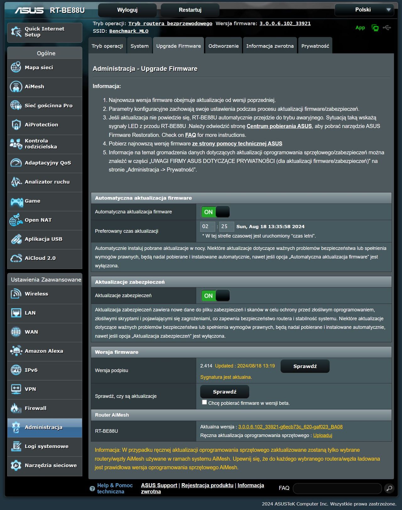Screen dimensions: 402x510
Task: Open ze strony pomocy technicznej ASUS link
Action: pos(237,143)
